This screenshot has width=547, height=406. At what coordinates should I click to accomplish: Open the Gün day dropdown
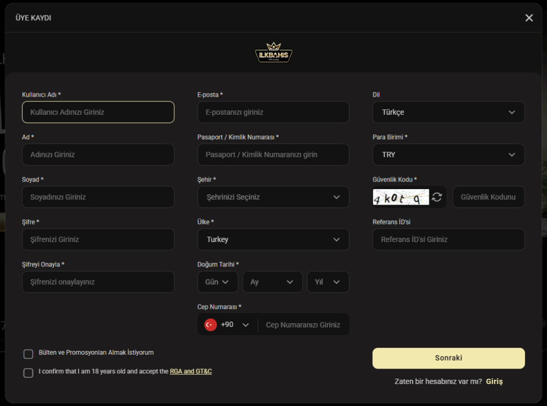(218, 282)
